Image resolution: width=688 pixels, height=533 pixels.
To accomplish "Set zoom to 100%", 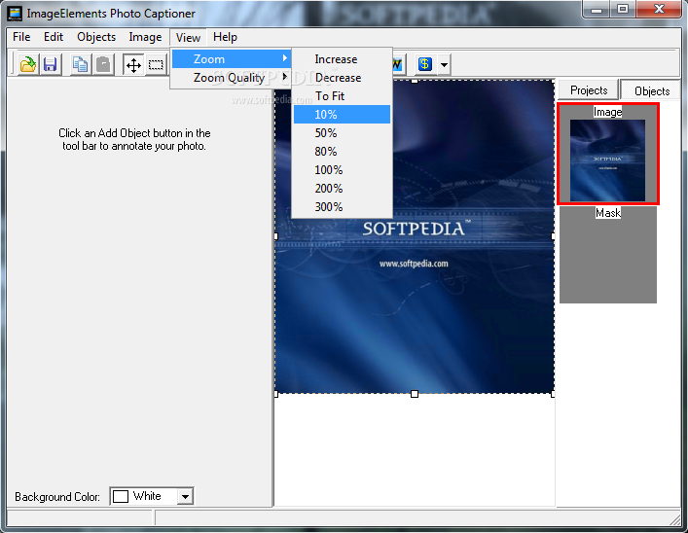I will tap(342, 170).
